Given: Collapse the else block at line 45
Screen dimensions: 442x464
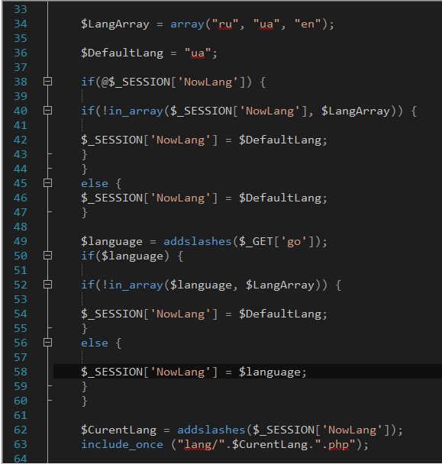Looking at the screenshot, I should click(47, 183).
